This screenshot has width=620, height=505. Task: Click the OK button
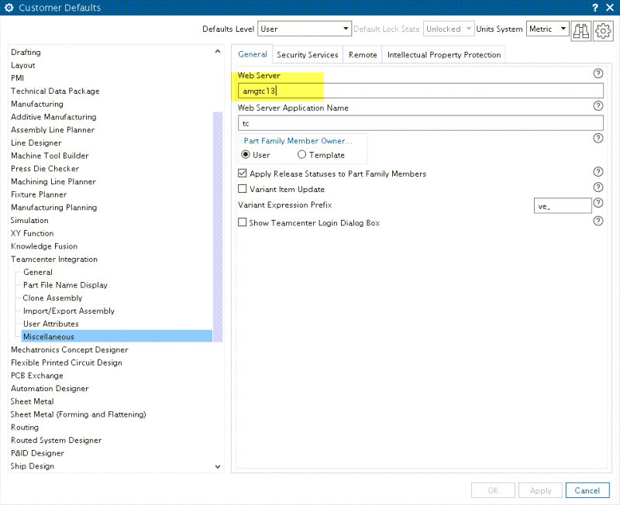pos(493,490)
